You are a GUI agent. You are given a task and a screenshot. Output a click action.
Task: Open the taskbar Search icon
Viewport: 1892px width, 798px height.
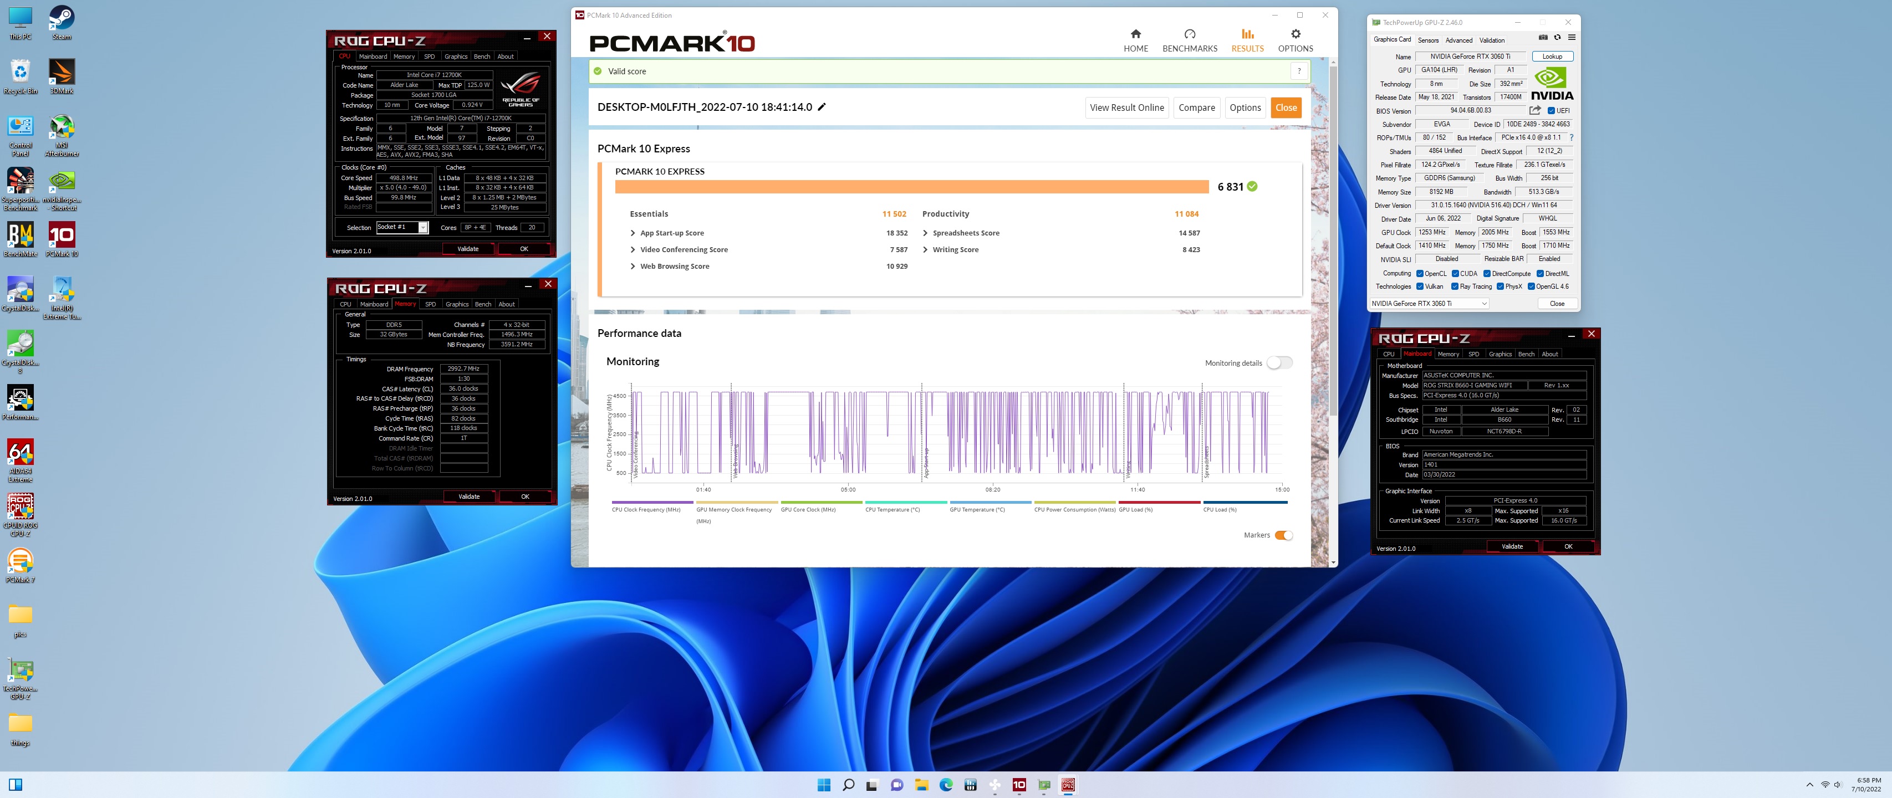coord(848,785)
